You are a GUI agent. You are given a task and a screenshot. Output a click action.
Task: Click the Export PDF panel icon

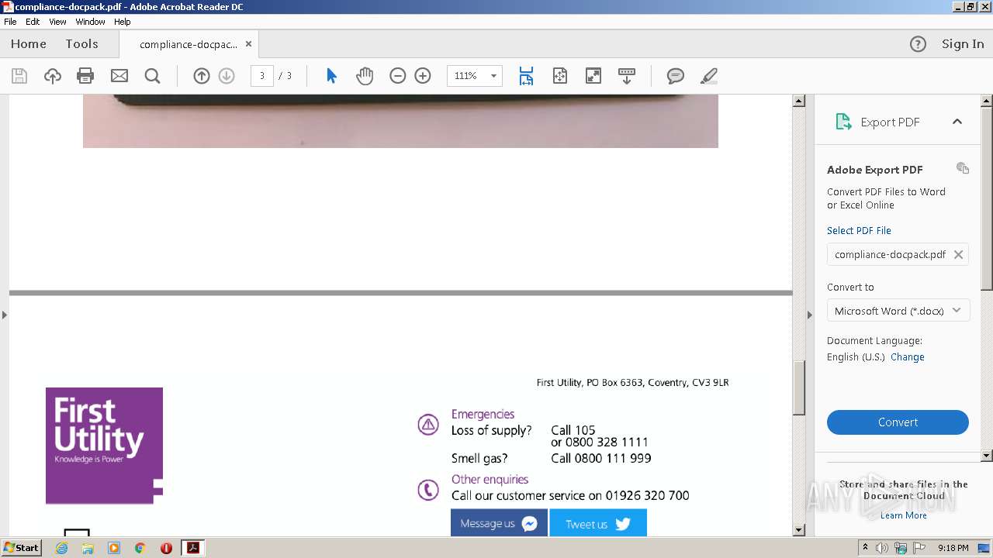click(843, 122)
